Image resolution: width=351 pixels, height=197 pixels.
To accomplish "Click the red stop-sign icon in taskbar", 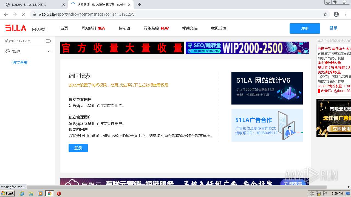I will 59,193.
